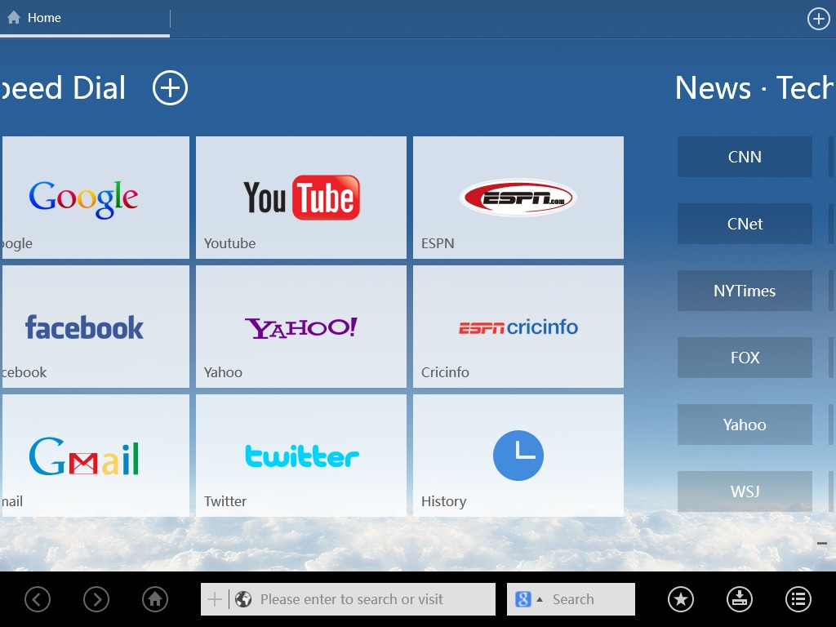Click the small minus icon above the downloads button
This screenshot has width=836, height=627.
pyautogui.click(x=822, y=544)
